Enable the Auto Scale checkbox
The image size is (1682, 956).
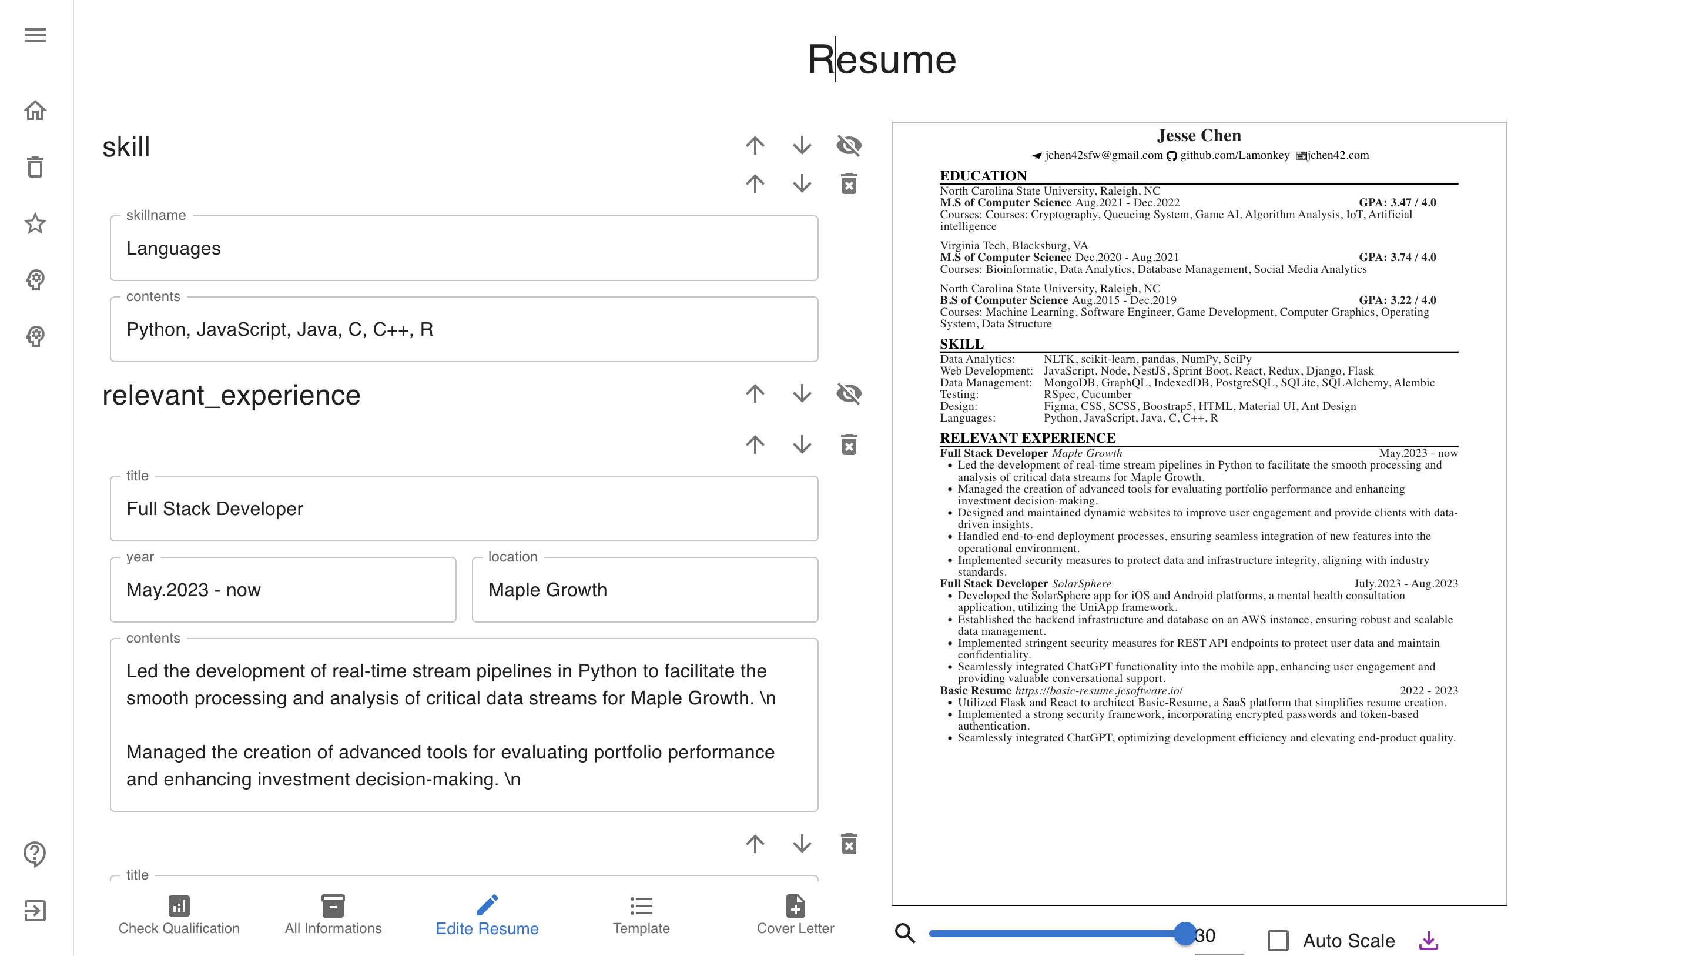tap(1277, 941)
